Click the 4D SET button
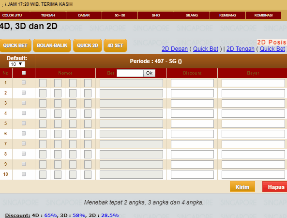Viewport: 287px width, 218px height. pos(115,46)
